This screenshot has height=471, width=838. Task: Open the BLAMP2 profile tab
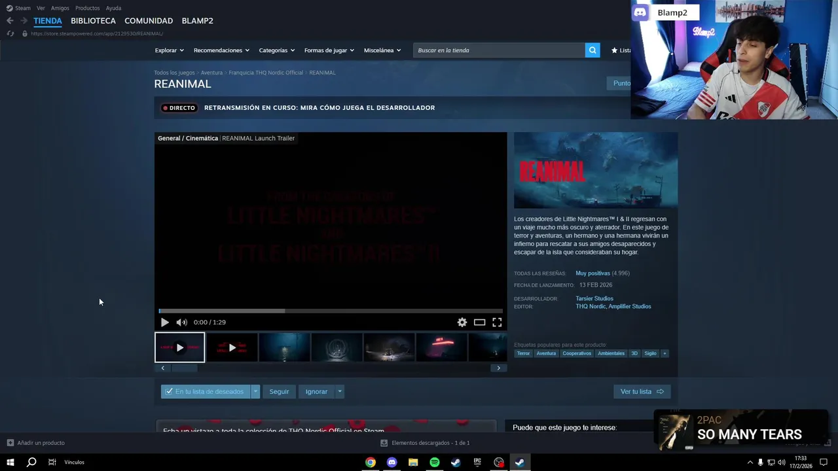pyautogui.click(x=197, y=21)
